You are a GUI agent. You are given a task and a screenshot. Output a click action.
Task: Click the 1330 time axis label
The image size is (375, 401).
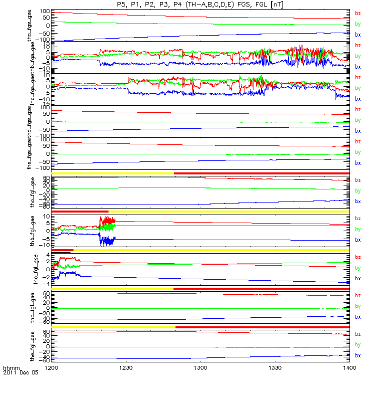click(x=275, y=368)
